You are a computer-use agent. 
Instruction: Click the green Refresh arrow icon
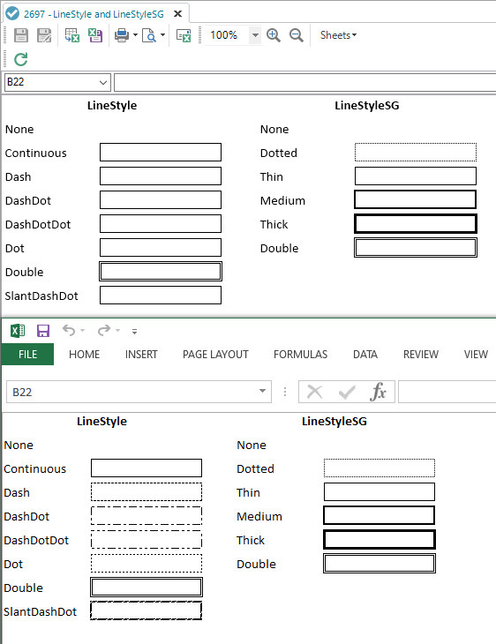coord(20,59)
